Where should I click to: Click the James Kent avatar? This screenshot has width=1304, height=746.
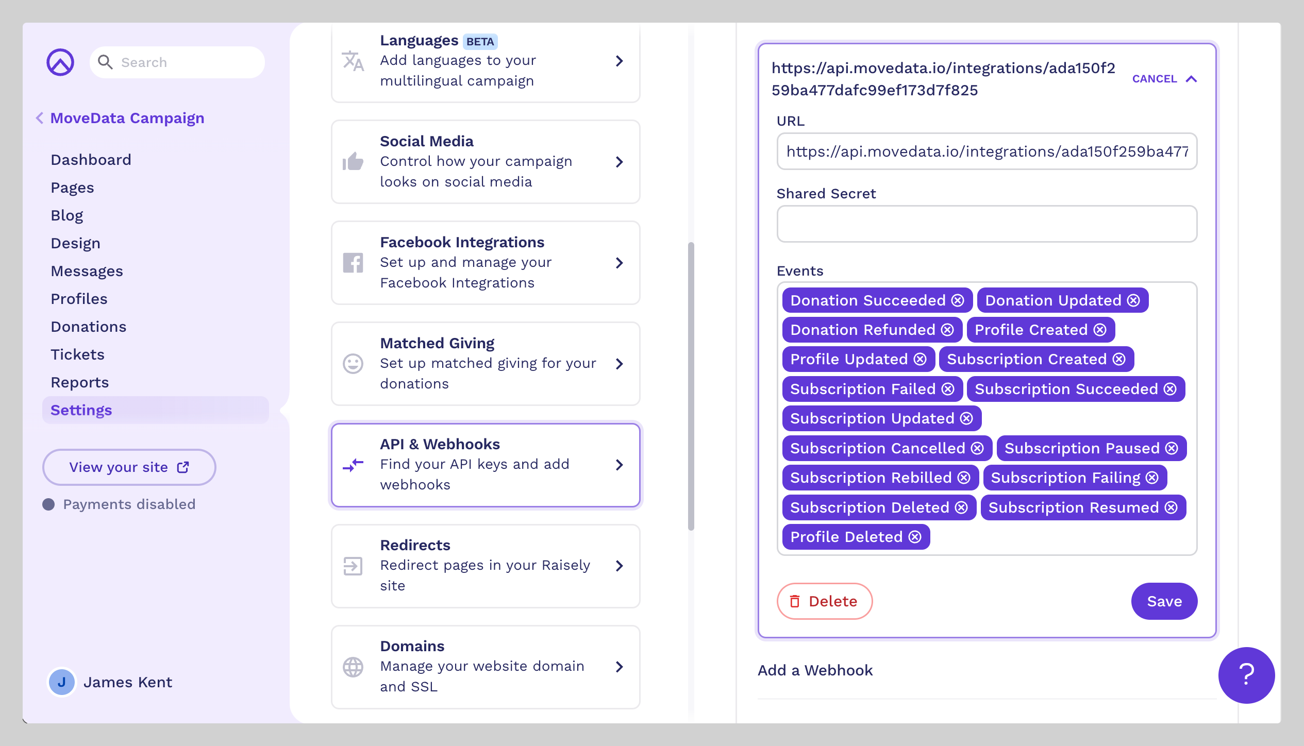(61, 682)
